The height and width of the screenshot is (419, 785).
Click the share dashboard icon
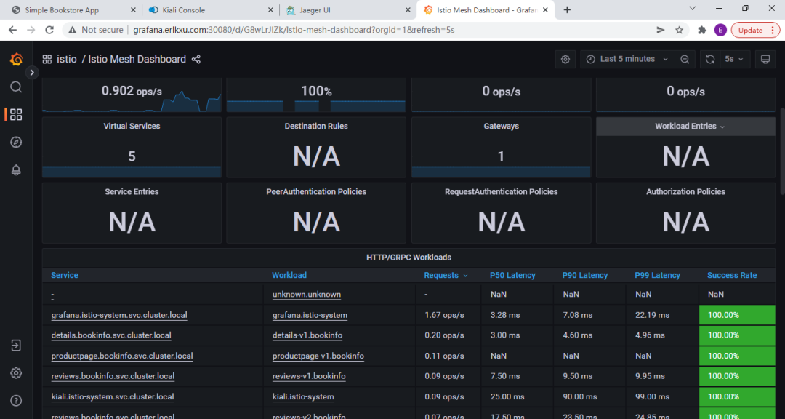[x=196, y=60]
